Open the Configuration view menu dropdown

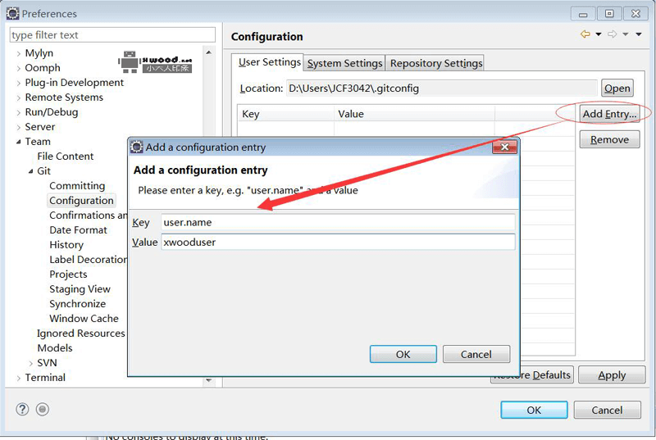(639, 34)
